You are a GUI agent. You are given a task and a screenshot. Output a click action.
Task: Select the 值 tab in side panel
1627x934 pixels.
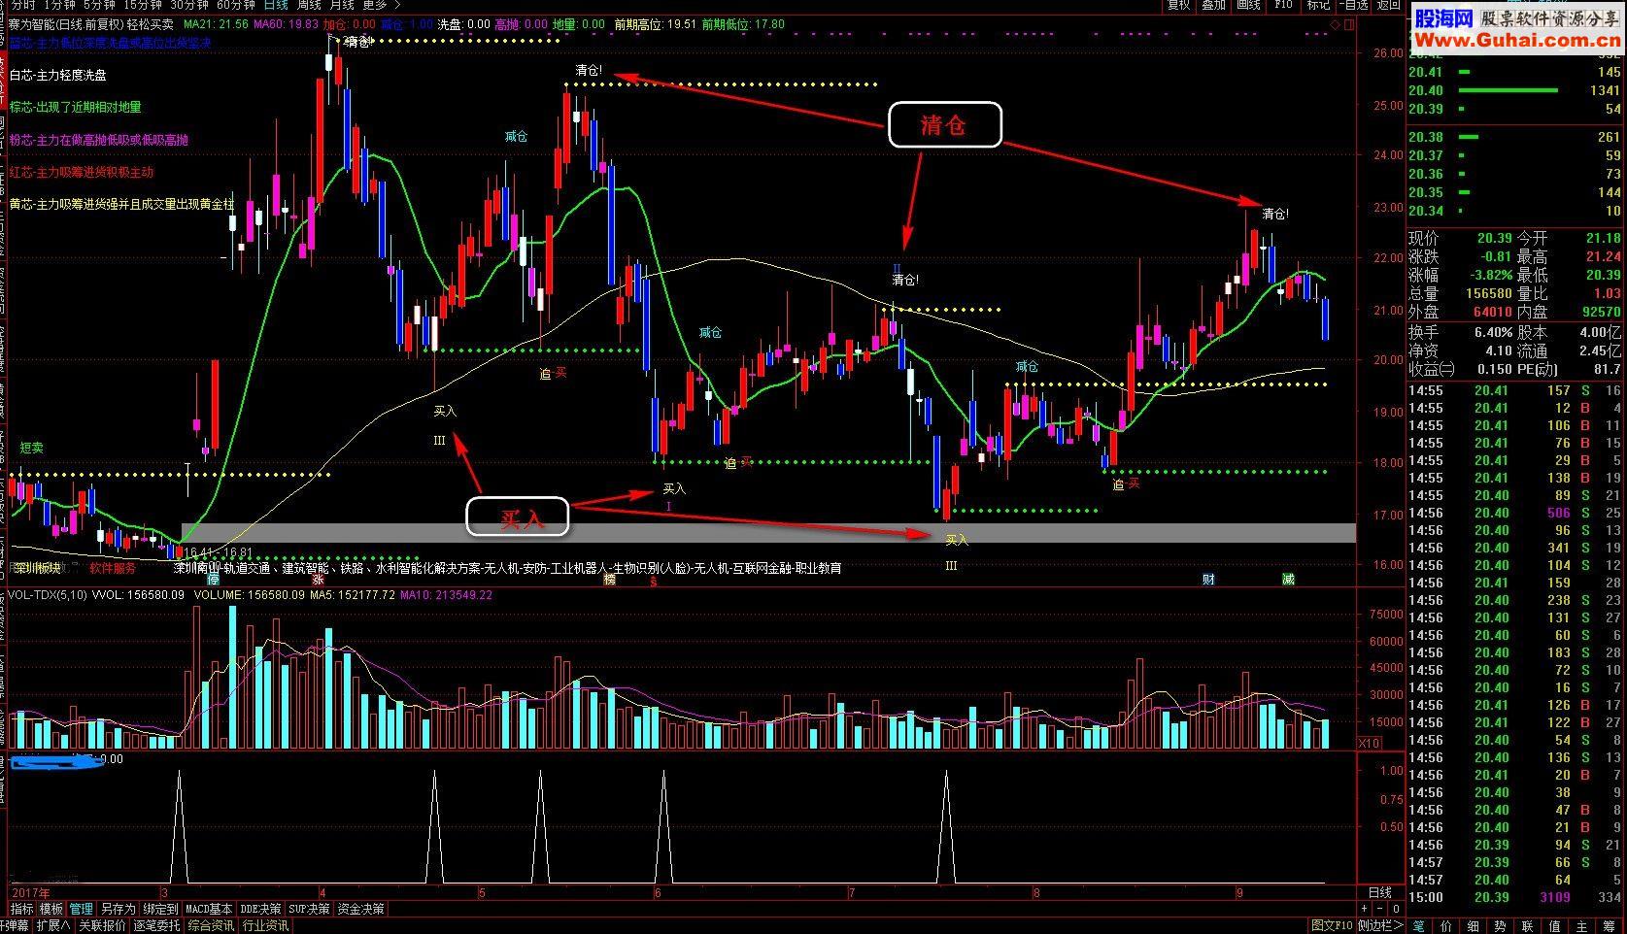1555,926
